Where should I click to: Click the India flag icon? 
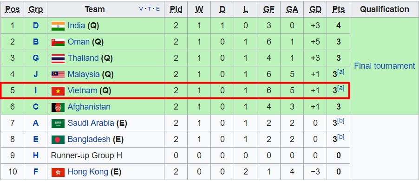(x=58, y=26)
